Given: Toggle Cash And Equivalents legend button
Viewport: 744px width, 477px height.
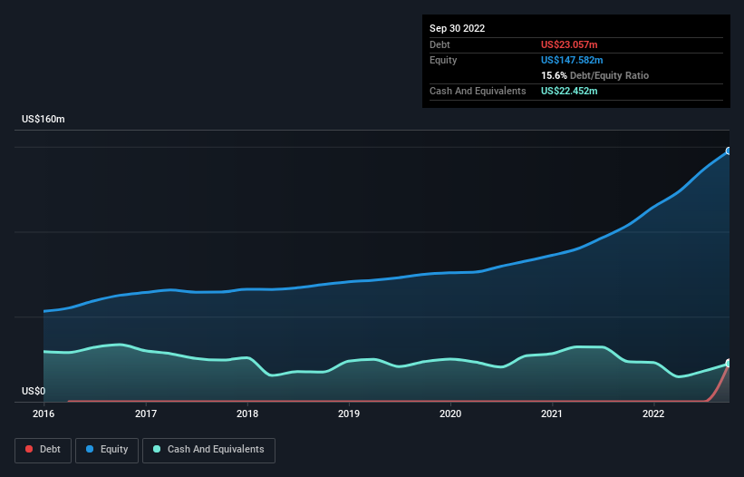Looking at the screenshot, I should (208, 450).
